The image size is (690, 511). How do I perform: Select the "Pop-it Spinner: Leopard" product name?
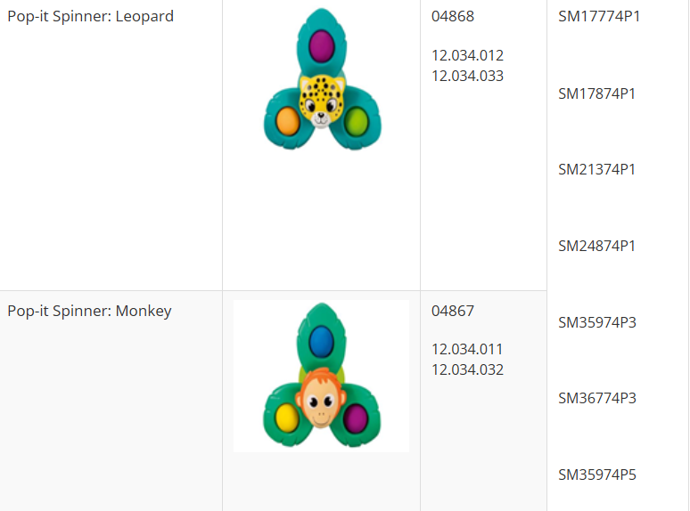(x=90, y=17)
